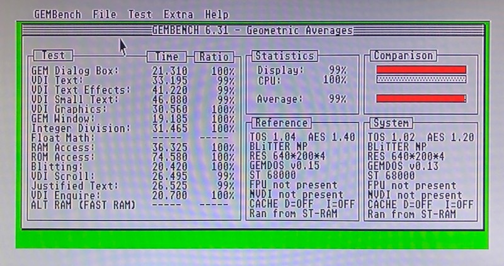Click the 20.700 time value
Viewport: 504px width, 266px height.
coord(169,195)
